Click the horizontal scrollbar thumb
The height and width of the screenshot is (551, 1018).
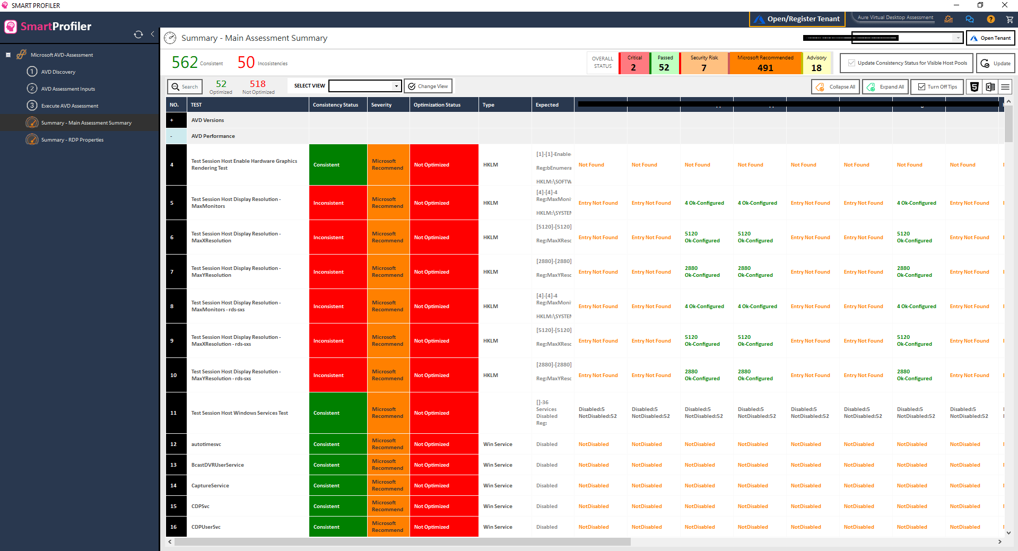click(x=403, y=542)
